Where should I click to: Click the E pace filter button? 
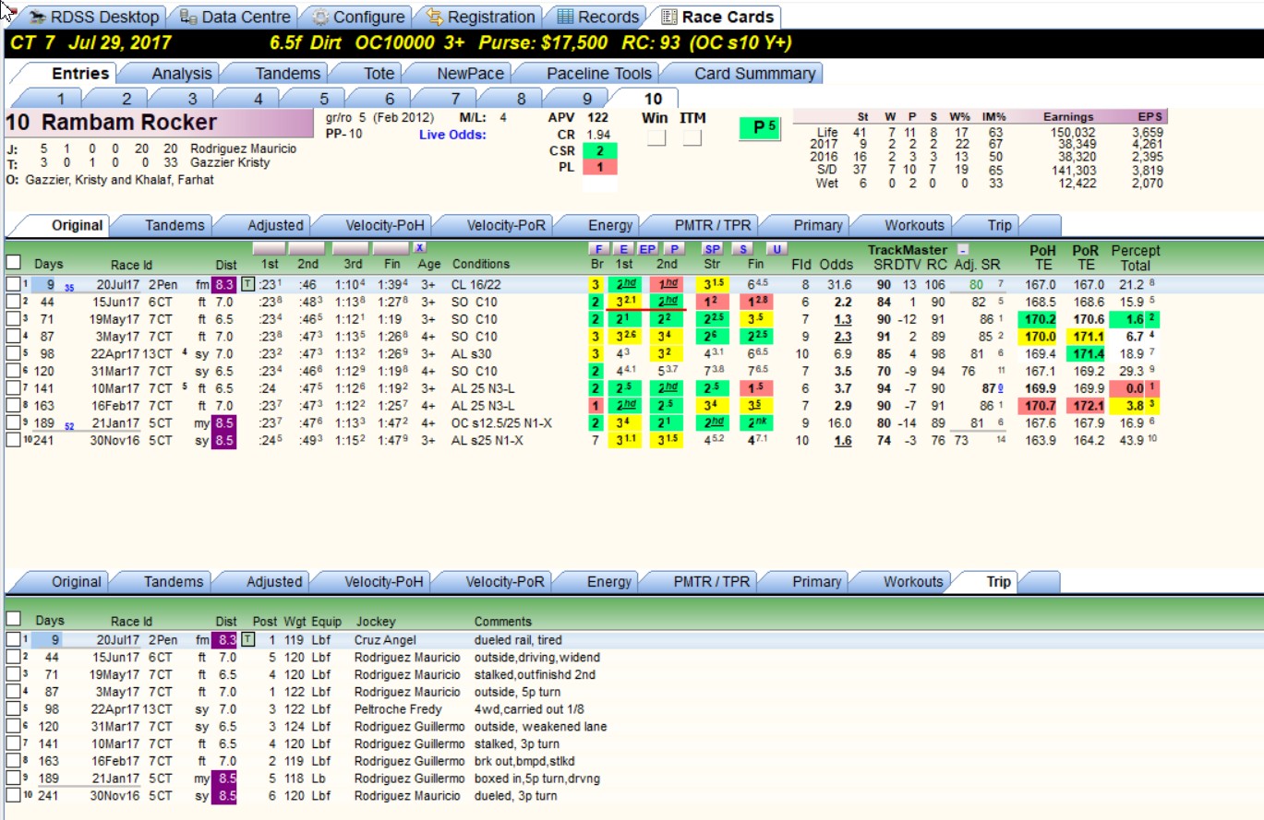[622, 249]
